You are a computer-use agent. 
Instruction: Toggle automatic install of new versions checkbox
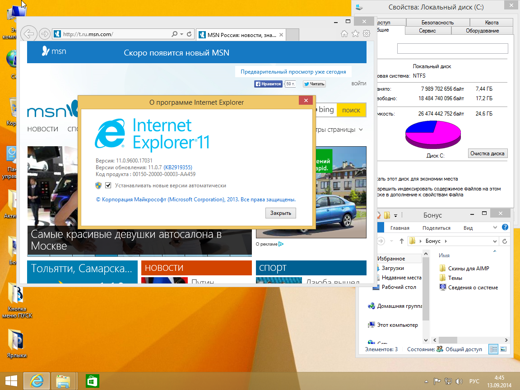coord(108,186)
